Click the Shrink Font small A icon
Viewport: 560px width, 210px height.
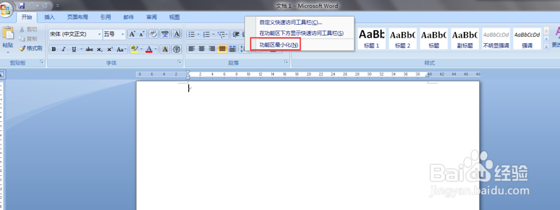(x=142, y=34)
